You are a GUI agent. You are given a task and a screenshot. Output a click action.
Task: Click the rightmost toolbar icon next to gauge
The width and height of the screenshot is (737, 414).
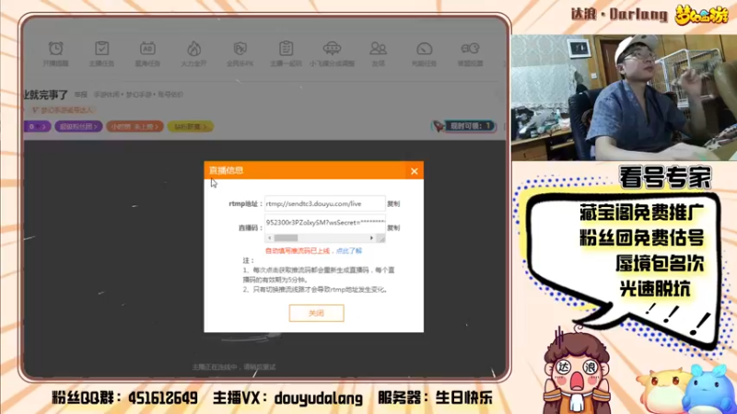click(470, 53)
